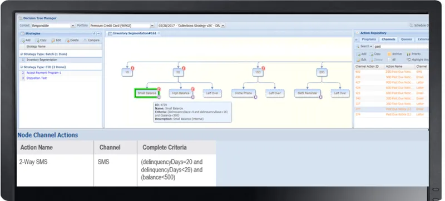Click the Q badge on High Balance node
Screen dimensions: 445x201
193,89
